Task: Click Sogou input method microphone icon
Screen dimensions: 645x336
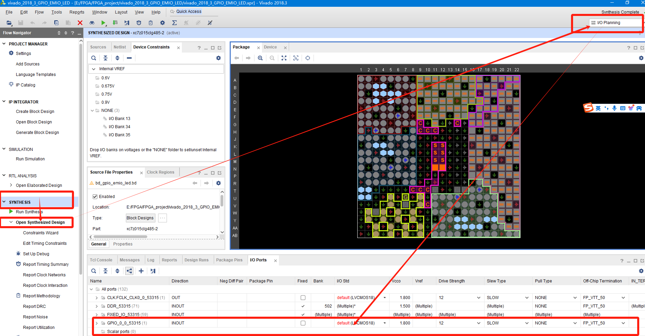Action: (614, 108)
